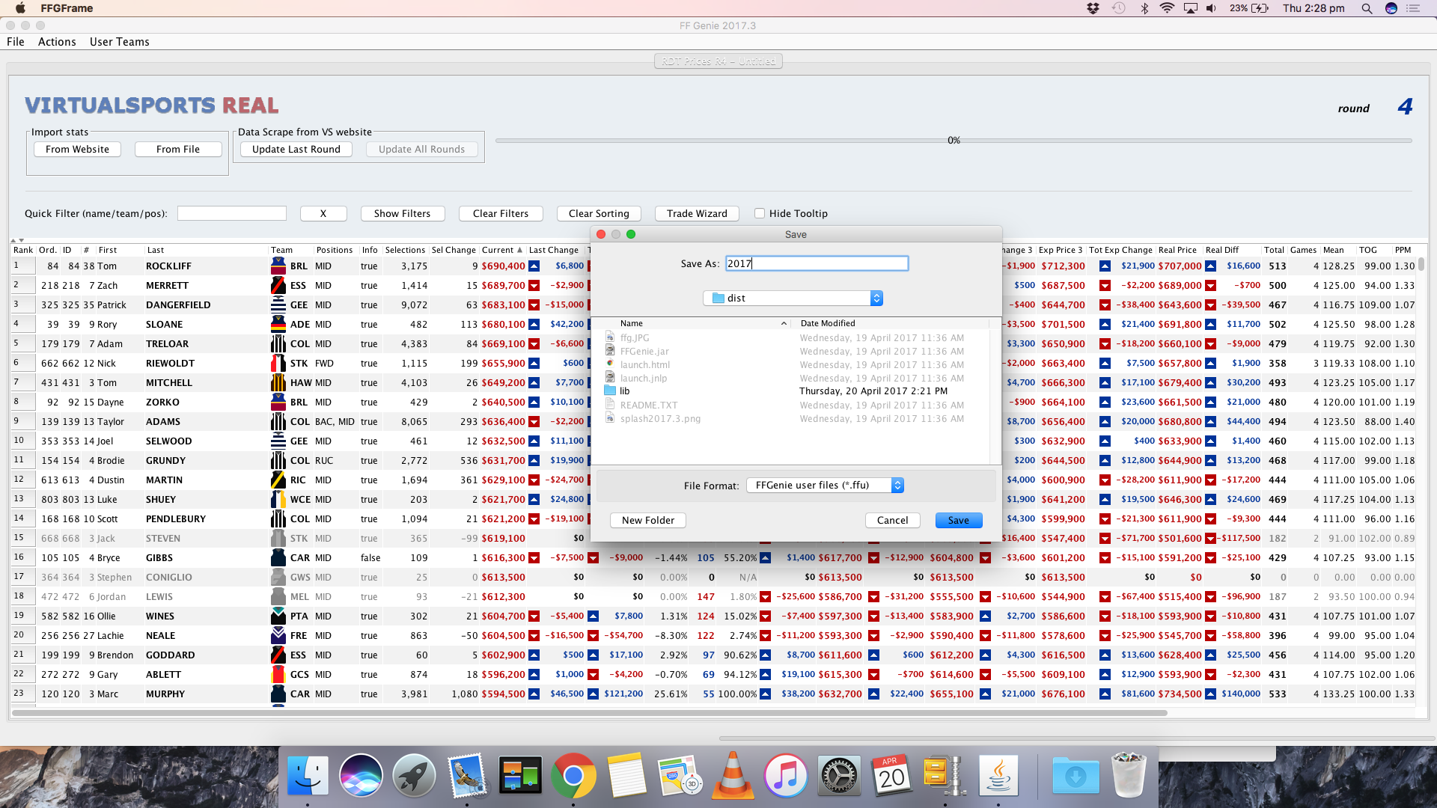Launch Siri from the Dock
Image resolution: width=1437 pixels, height=808 pixels.
(361, 775)
